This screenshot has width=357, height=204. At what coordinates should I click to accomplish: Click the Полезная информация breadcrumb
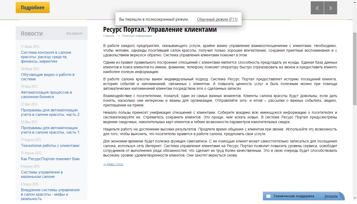(137, 36)
